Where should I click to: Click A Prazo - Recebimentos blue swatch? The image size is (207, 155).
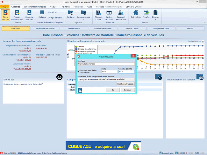pos(76,49)
